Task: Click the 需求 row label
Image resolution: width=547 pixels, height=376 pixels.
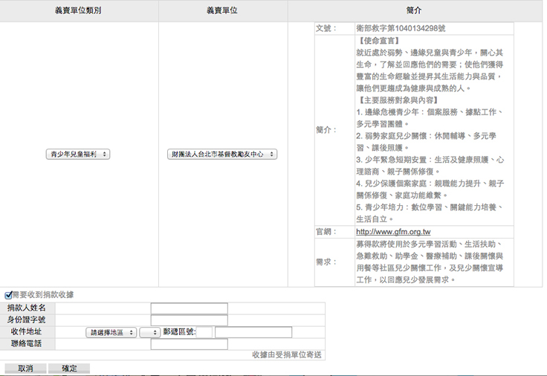Action: (326, 262)
